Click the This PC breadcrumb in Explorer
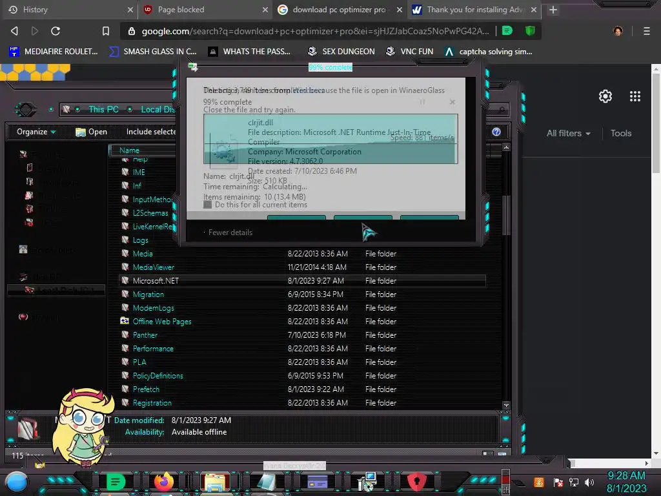 [103, 109]
